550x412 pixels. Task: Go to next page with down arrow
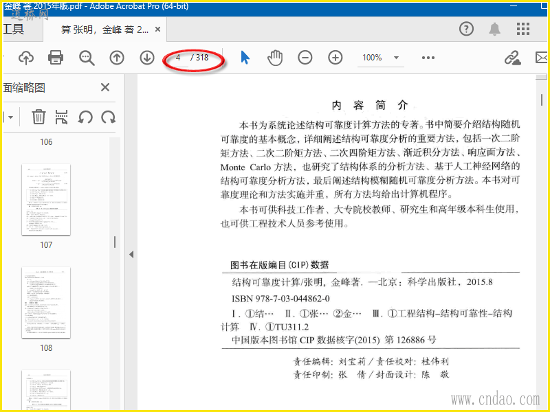point(147,58)
